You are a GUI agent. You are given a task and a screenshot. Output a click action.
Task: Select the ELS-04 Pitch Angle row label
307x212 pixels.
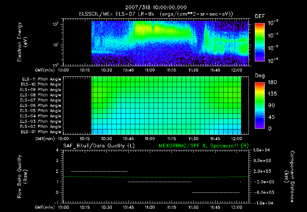[41, 116]
